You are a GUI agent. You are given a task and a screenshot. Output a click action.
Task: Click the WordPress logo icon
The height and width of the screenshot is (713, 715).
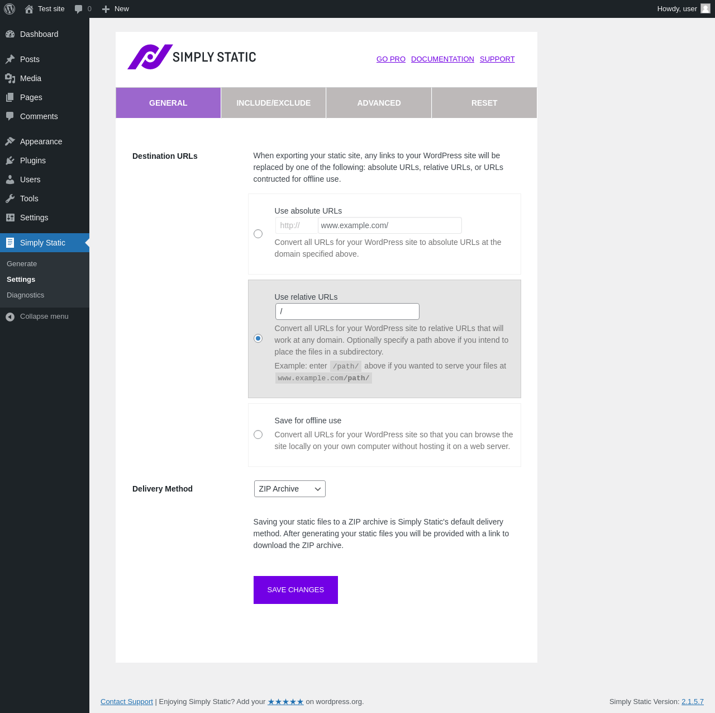9,9
